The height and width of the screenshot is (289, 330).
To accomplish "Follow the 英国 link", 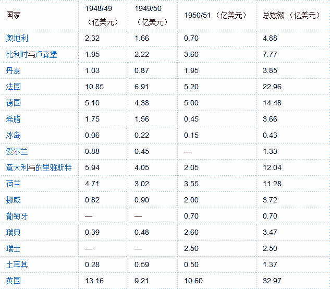I will [14, 281].
